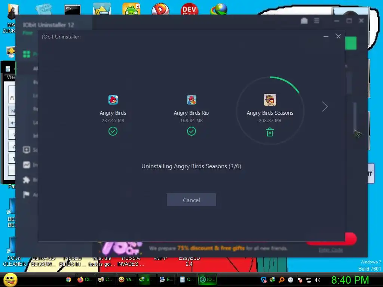Click the Angry Birds app icon

click(113, 100)
